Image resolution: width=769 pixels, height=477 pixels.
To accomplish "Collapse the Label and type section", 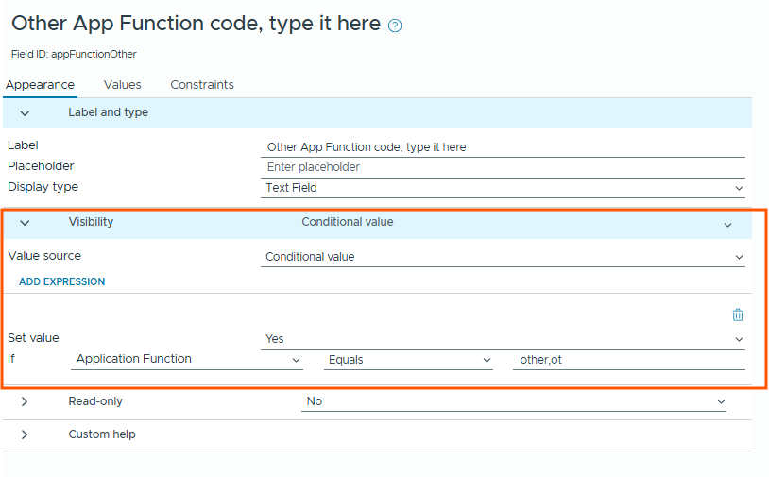I will click(x=26, y=112).
